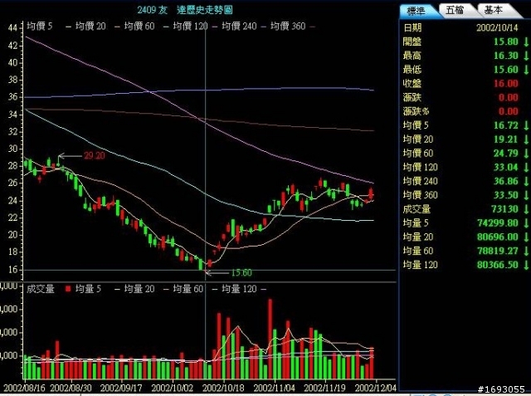Click the 均量 5 value 74299.80
Viewport: 531px width, 396px height.
tap(498, 222)
